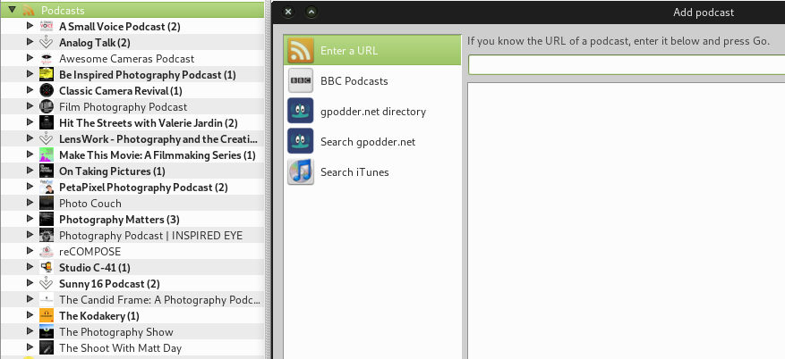Click The Photography Show cover icon

(x=46, y=331)
